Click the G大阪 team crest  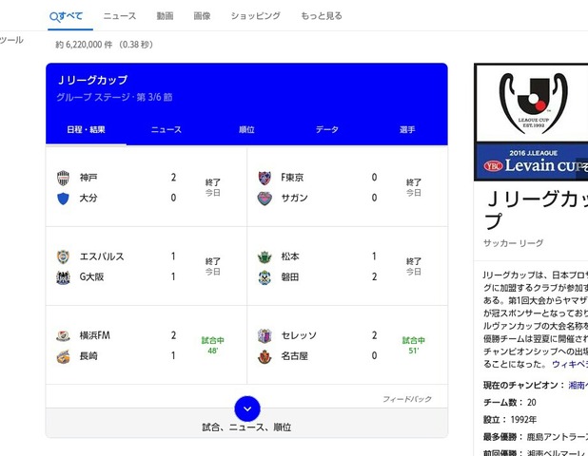tap(63, 277)
